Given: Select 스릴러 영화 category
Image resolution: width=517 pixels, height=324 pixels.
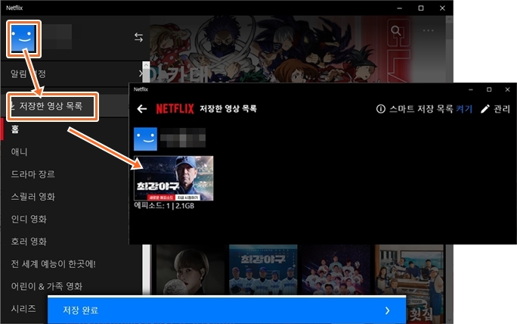Looking at the screenshot, I should tap(33, 197).
